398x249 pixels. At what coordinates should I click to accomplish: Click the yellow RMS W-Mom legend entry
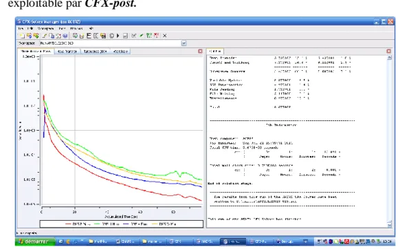164,224
